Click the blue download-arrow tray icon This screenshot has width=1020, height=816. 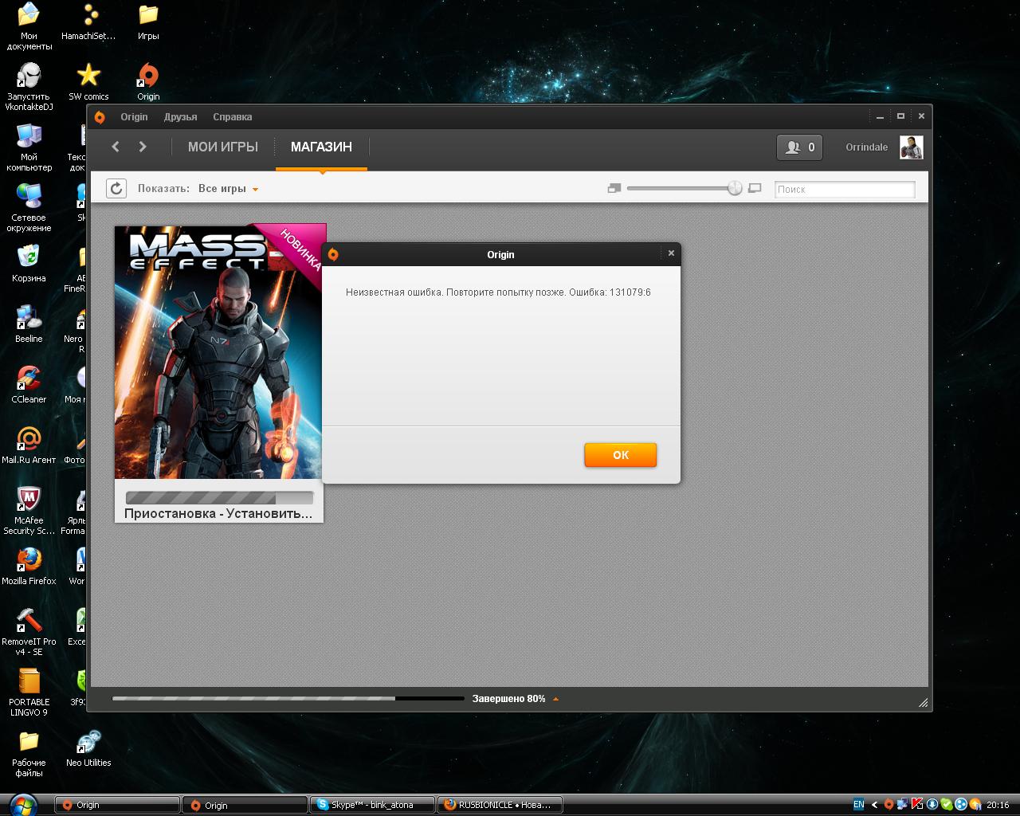click(x=932, y=804)
